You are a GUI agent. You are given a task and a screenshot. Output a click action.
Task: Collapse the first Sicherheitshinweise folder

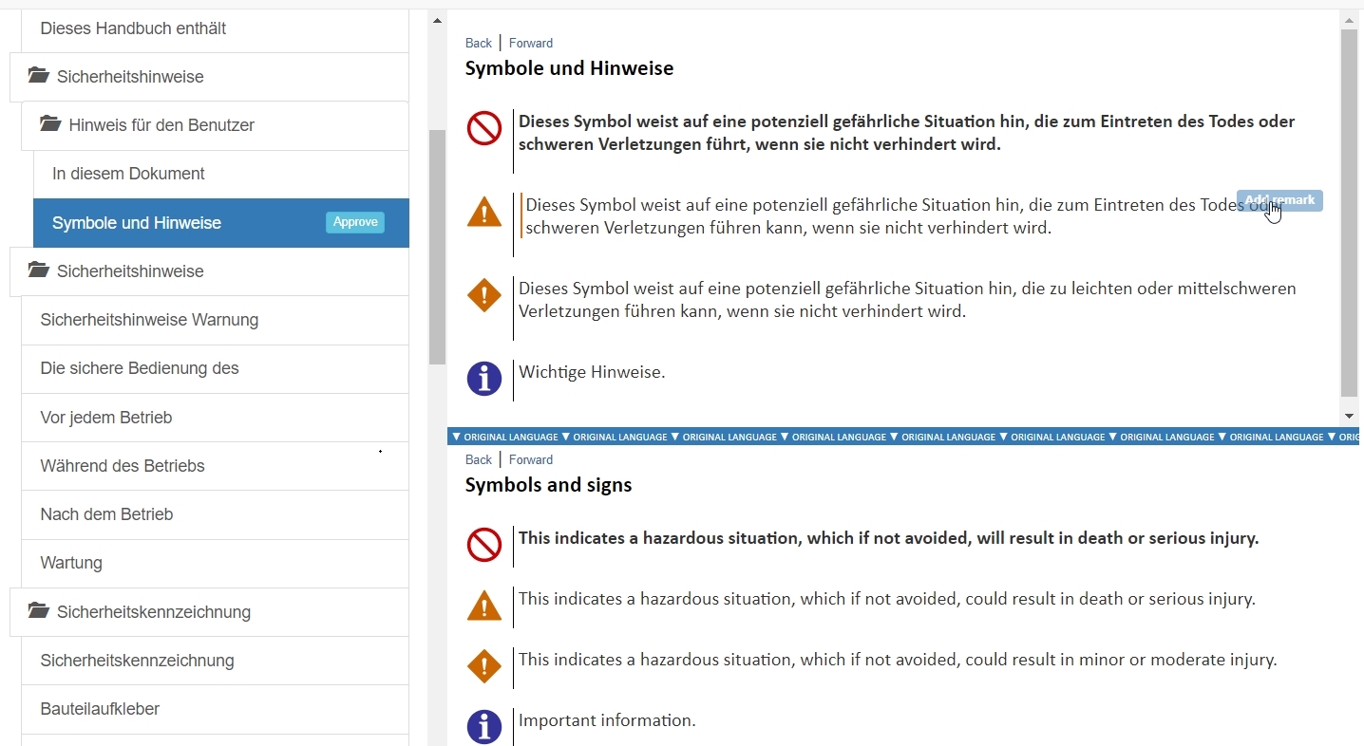tap(39, 76)
